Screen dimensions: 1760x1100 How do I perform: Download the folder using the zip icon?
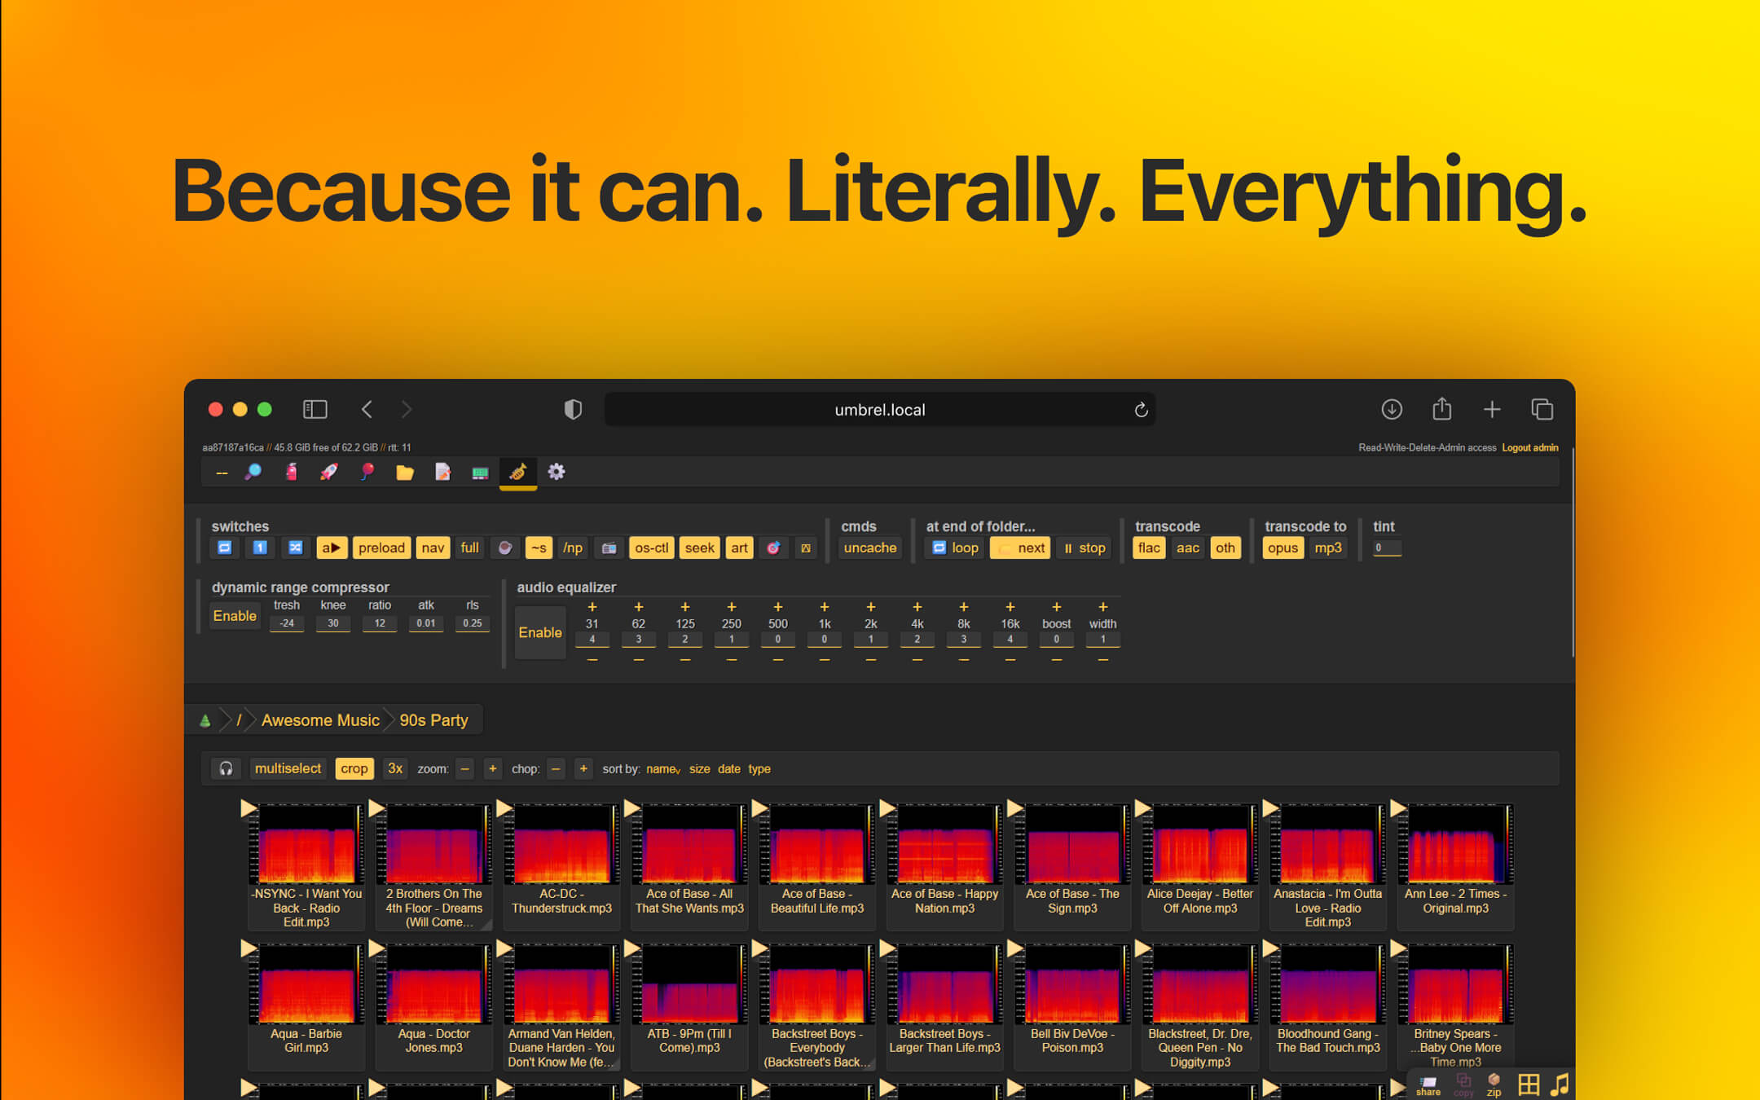click(1494, 1084)
